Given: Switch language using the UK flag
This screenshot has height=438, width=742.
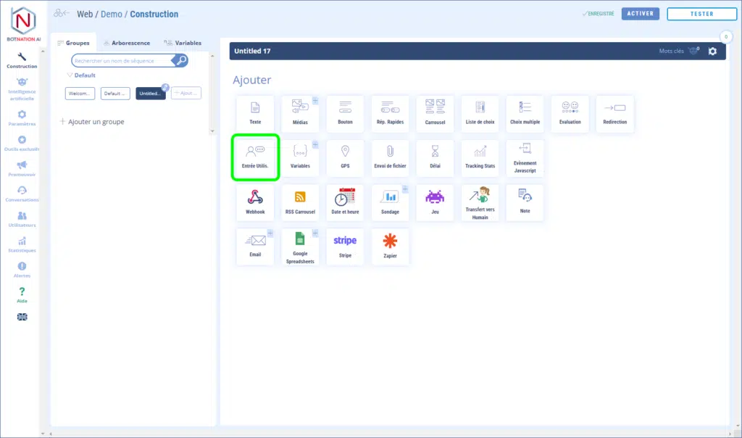Looking at the screenshot, I should pyautogui.click(x=22, y=317).
